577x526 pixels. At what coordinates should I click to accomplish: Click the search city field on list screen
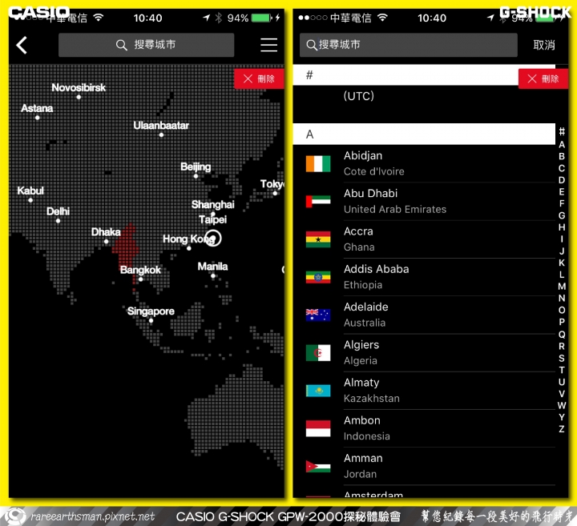click(x=409, y=45)
